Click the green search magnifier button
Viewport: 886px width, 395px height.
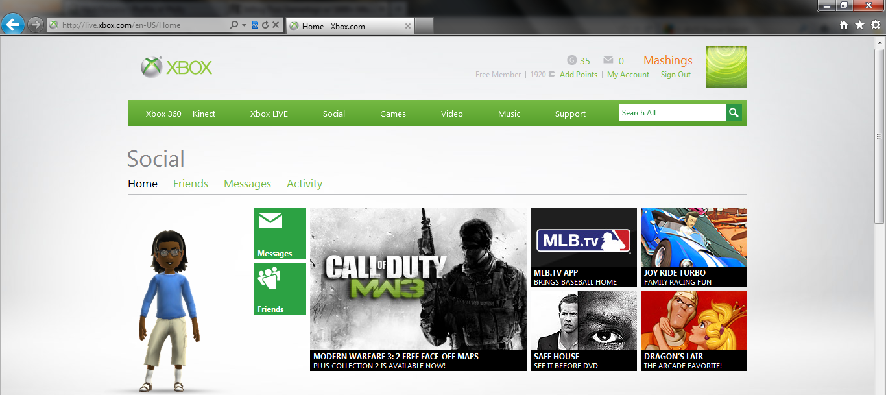click(x=734, y=113)
